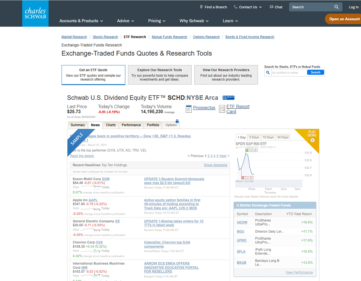361x281 pixels.
Task: Go to news page 2
Action: tap(209, 156)
